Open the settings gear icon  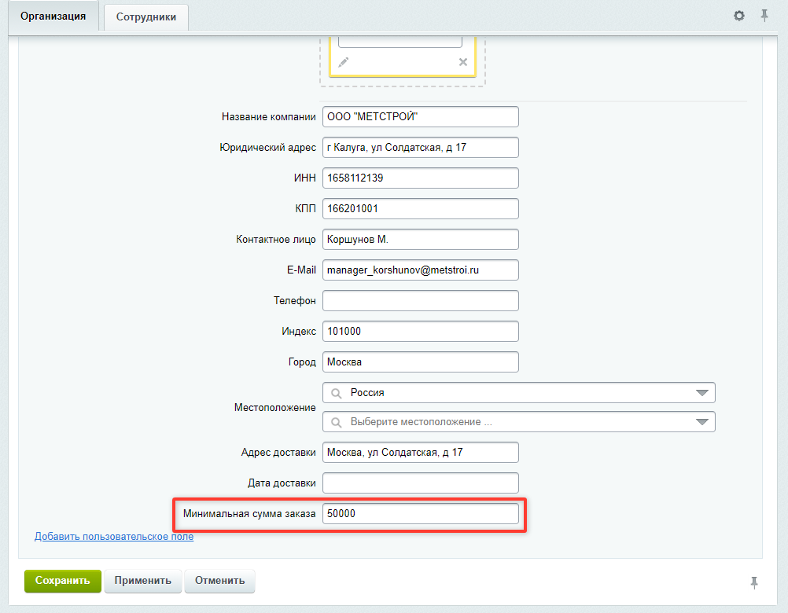[x=738, y=16]
